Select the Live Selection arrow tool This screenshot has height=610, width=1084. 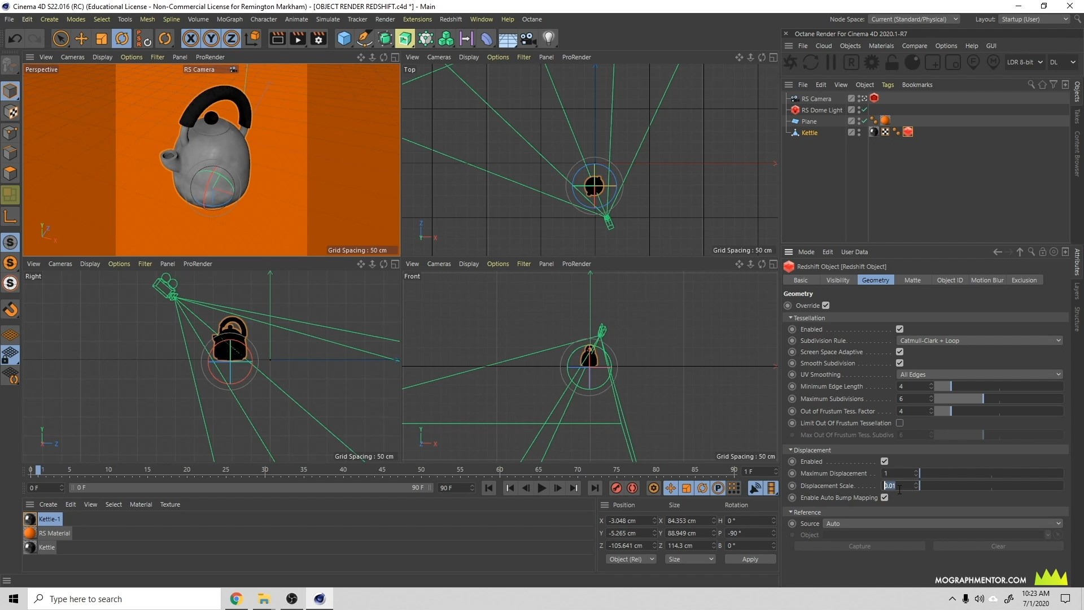point(61,38)
